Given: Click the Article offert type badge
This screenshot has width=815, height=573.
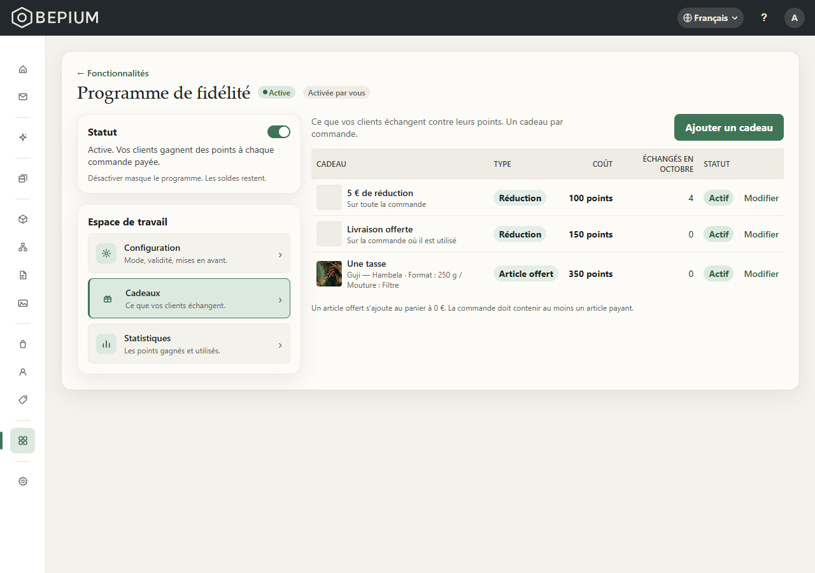Looking at the screenshot, I should click(x=526, y=274).
